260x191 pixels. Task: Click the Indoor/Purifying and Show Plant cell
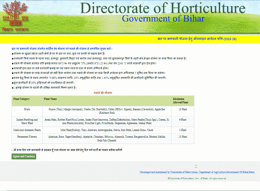coord(27,121)
